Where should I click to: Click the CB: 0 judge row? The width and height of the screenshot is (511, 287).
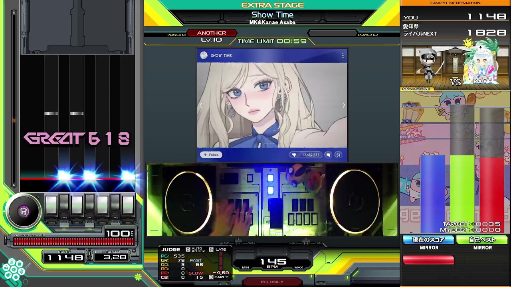coord(173,277)
